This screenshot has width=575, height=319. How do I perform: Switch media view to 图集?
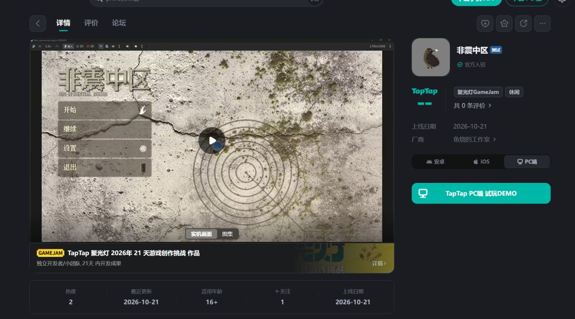pos(227,234)
